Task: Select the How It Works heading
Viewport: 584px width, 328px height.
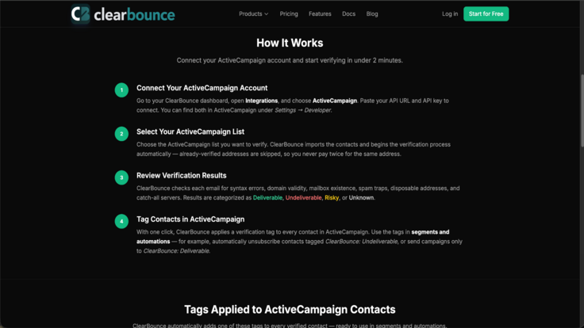Action: (x=290, y=43)
